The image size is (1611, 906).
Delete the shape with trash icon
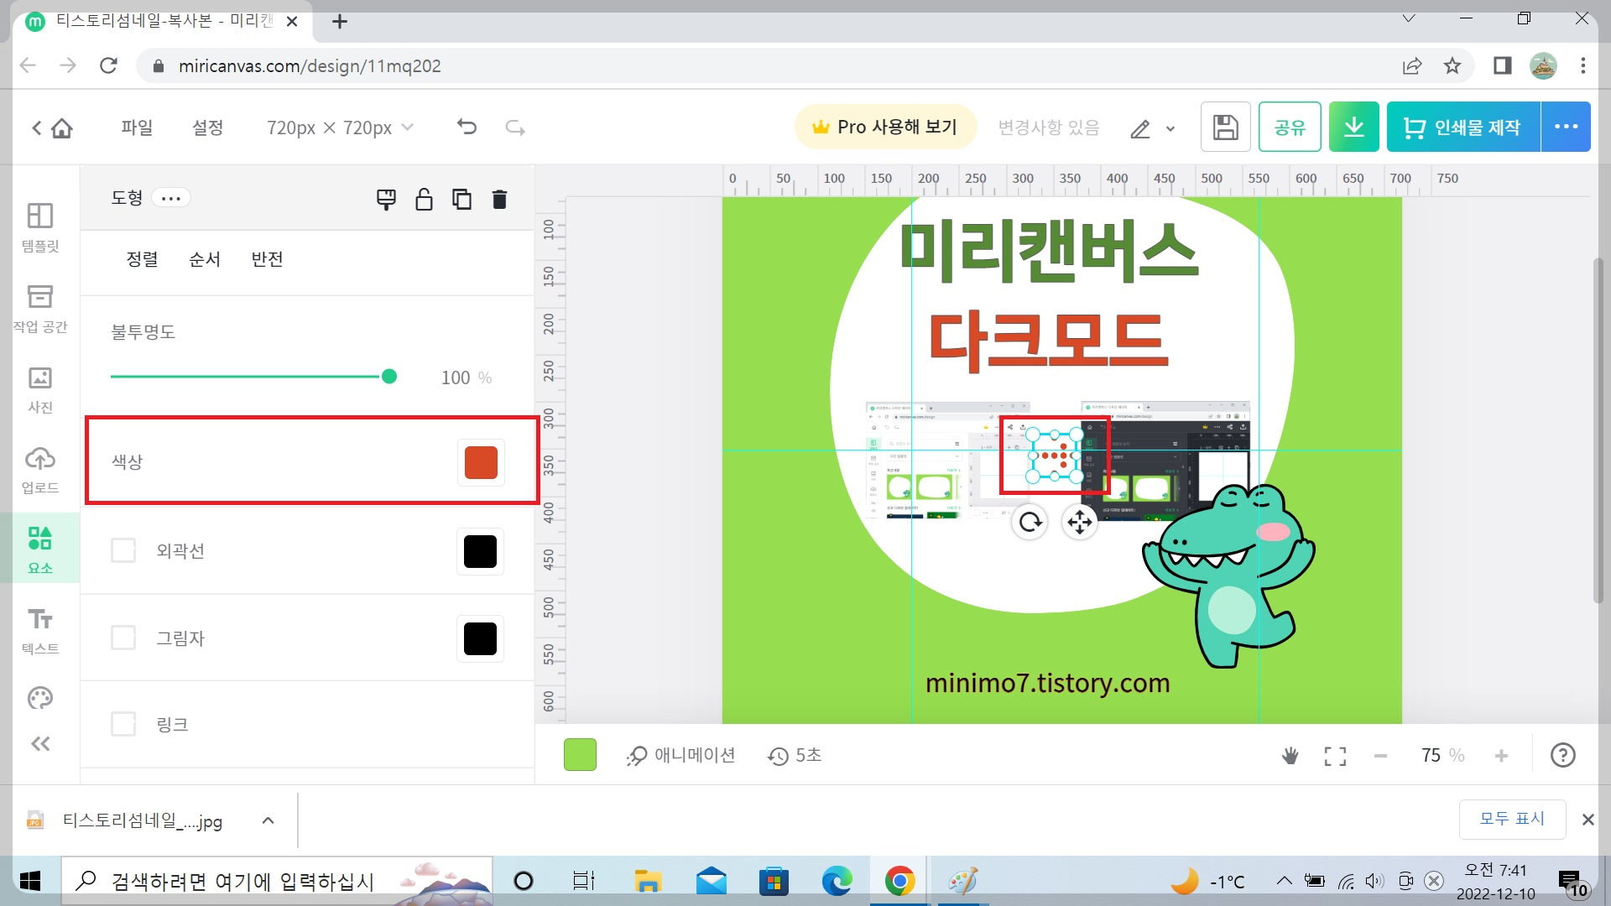(499, 199)
